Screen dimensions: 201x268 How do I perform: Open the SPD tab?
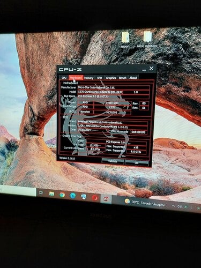pyautogui.click(x=100, y=78)
